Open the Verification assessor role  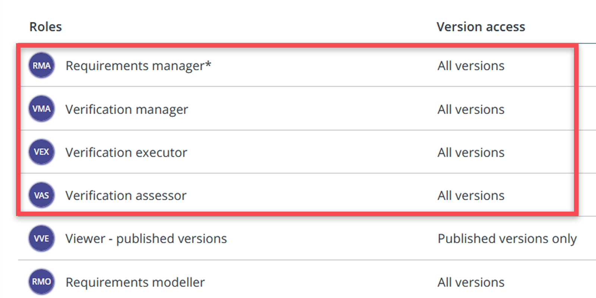[126, 196]
